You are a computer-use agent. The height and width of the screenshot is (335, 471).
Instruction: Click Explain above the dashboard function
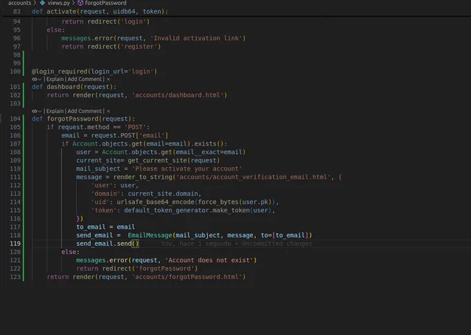(55, 79)
